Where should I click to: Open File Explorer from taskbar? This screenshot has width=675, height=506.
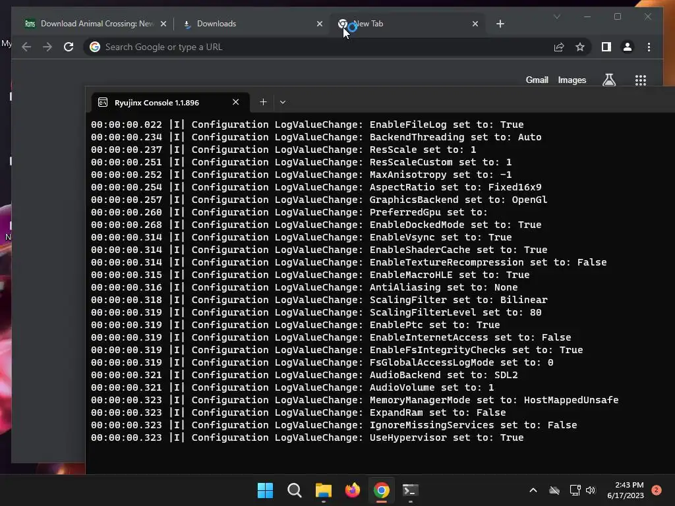coord(323,490)
